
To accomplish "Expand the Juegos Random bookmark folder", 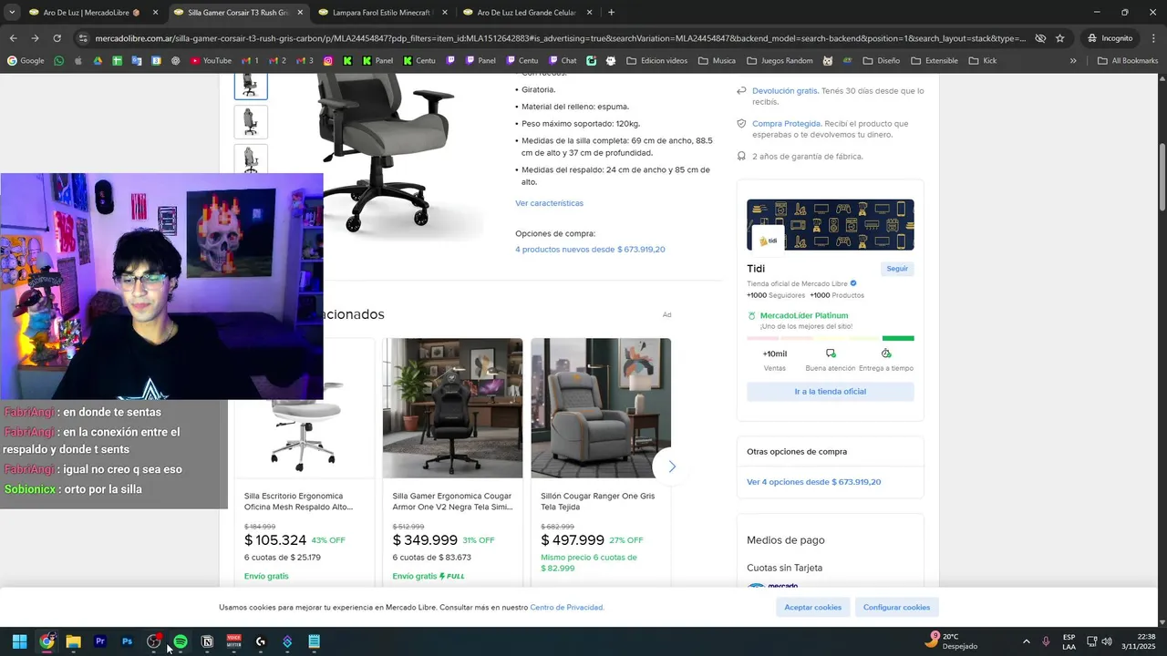I will 779,61.
